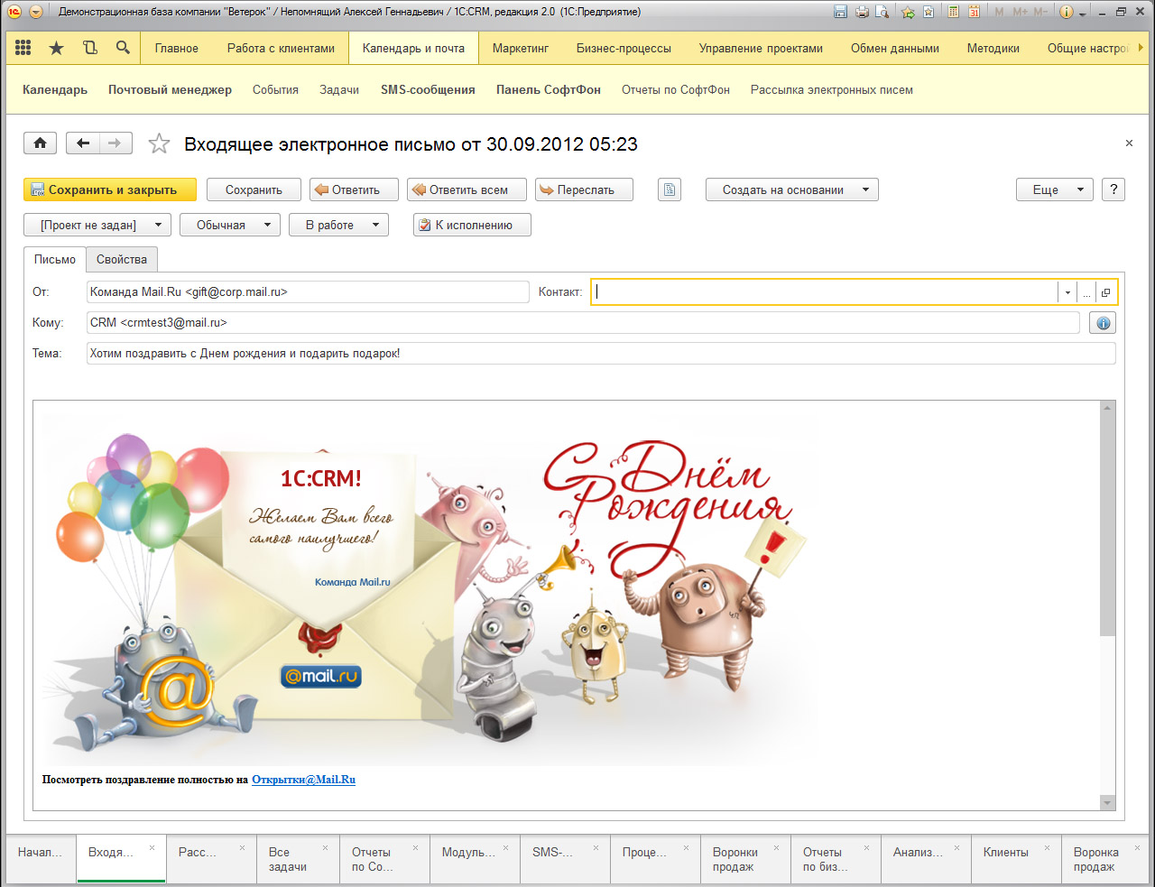Expand Создать на основании dropdown
Screen dimensions: 1155x887
[x=792, y=189]
